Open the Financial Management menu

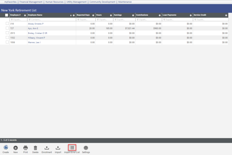point(31,2)
